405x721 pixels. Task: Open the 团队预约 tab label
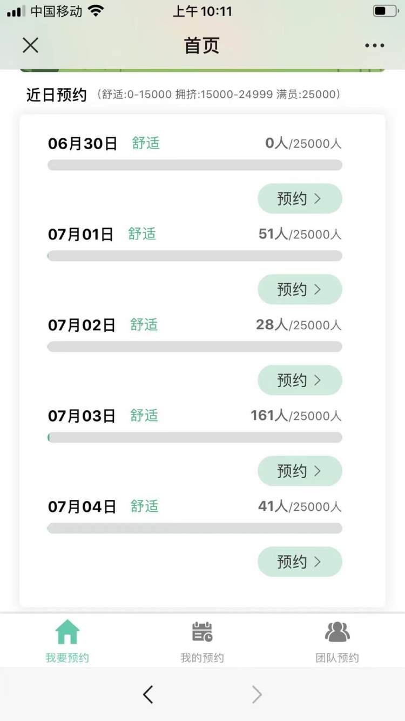tap(337, 658)
